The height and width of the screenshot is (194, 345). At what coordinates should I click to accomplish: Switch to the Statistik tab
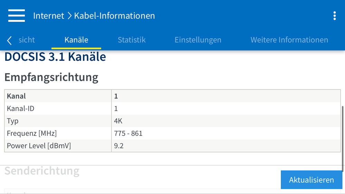point(132,40)
